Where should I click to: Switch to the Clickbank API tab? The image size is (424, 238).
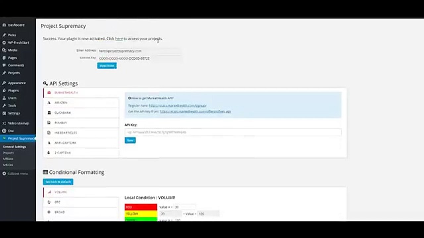[81, 113]
